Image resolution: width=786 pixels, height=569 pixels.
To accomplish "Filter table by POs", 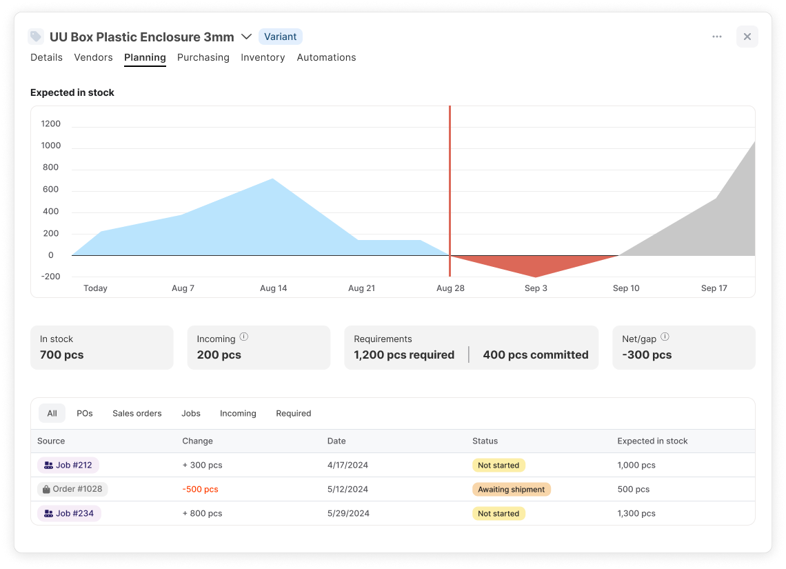I will [x=85, y=414].
